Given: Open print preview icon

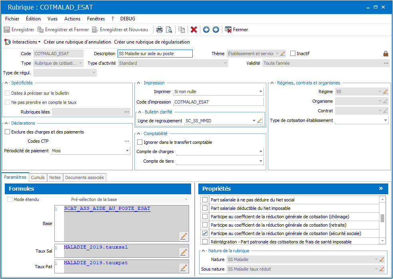Looking at the screenshot, I should (x=169, y=30).
